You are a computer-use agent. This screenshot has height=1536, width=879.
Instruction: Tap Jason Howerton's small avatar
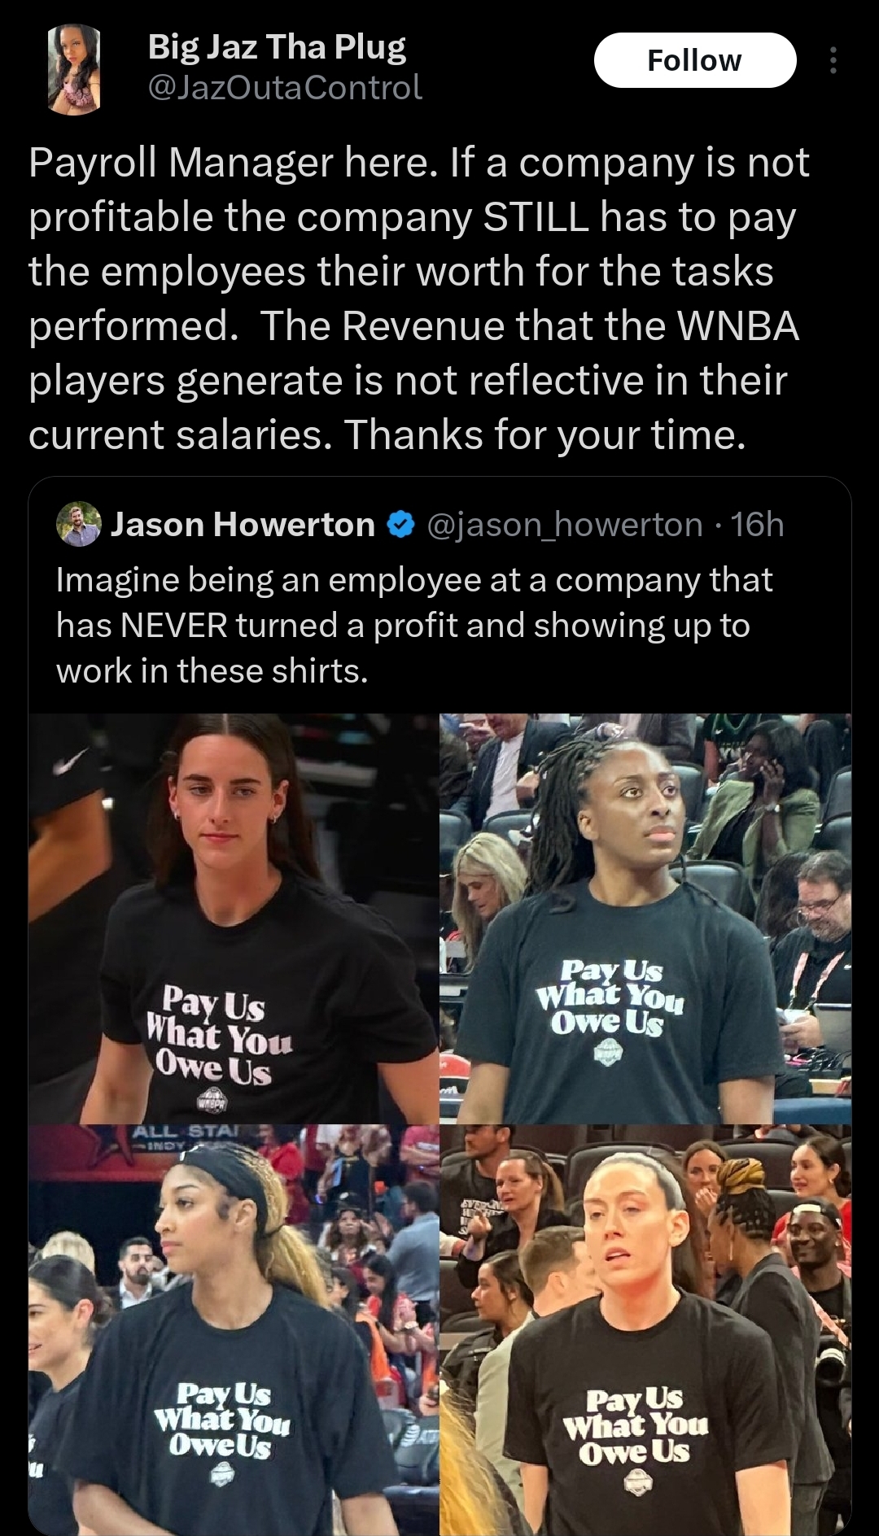[x=78, y=525]
